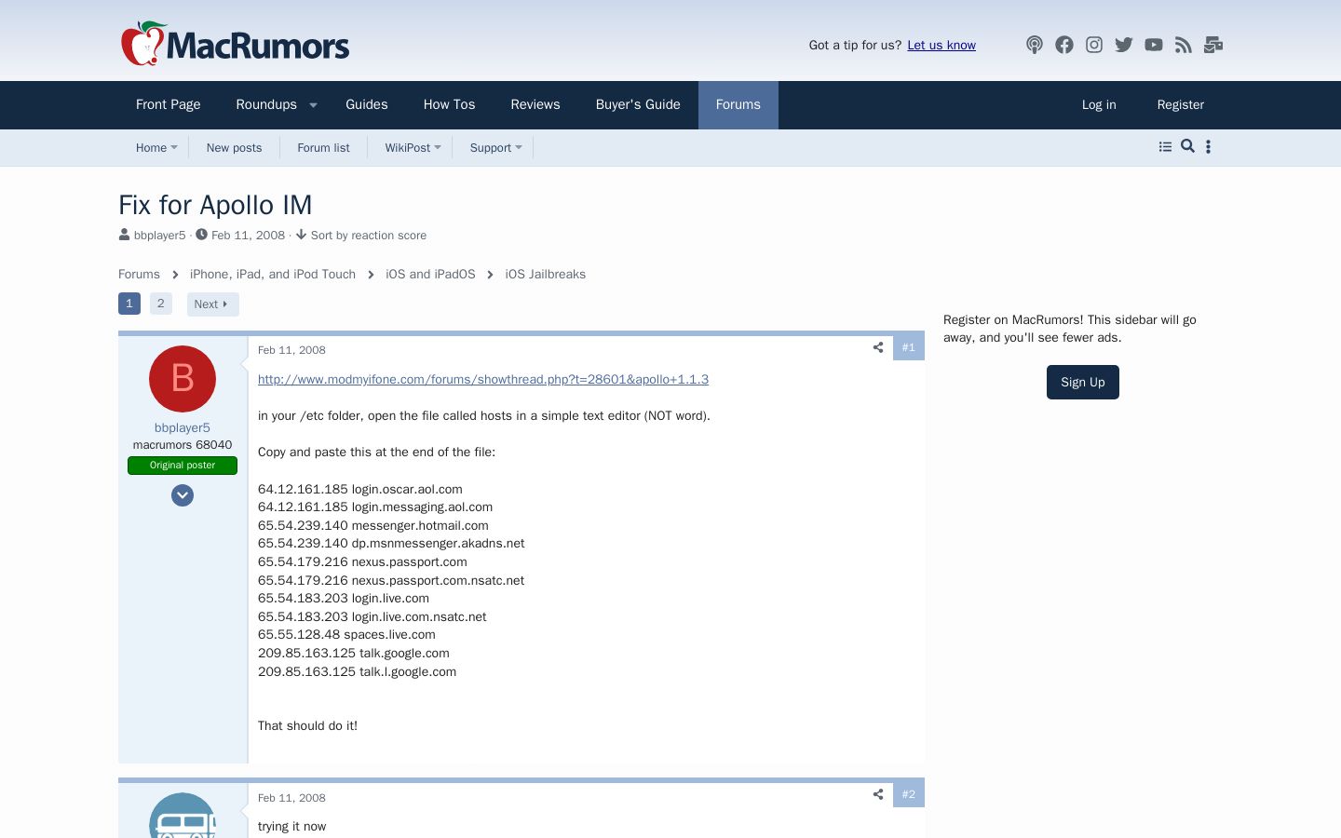Open the Forums breadcrumb link
This screenshot has height=838, width=1341.
click(139, 274)
